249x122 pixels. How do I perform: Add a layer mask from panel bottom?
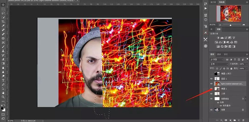click(226, 120)
